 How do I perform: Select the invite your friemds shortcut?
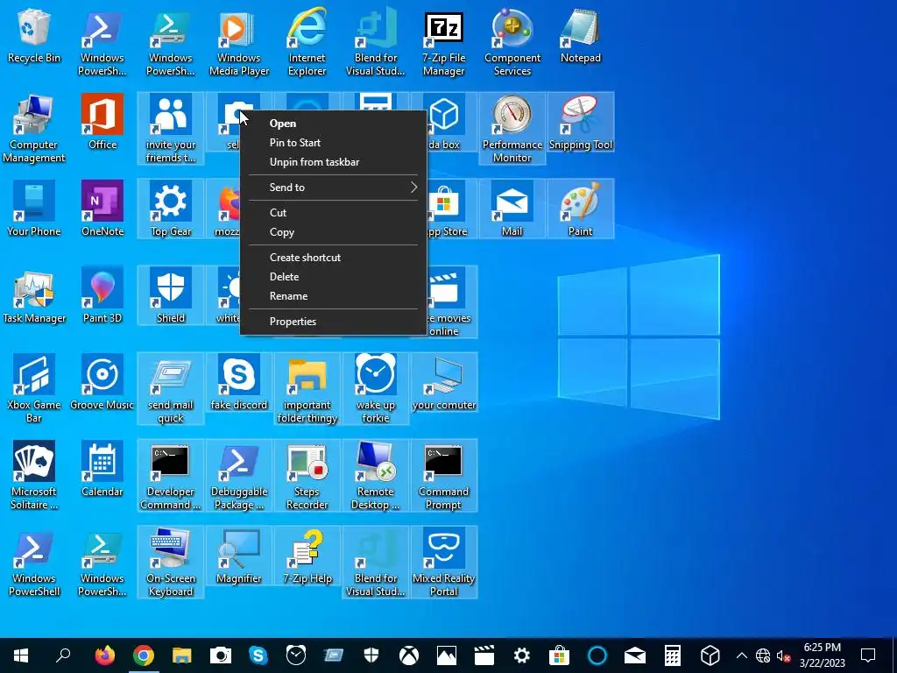(171, 129)
